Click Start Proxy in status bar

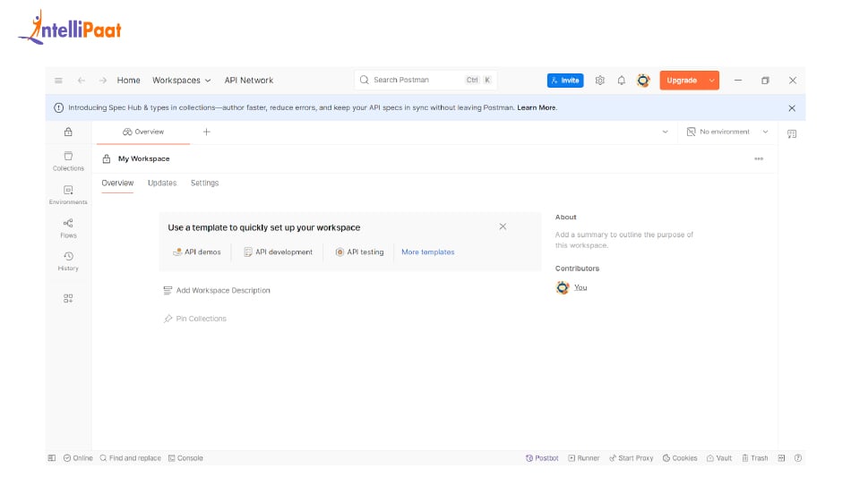632,457
